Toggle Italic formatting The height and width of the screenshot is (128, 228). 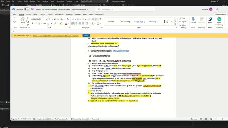pos(36,23)
